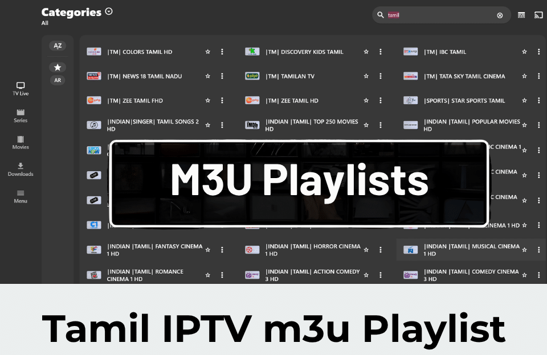Open options menu for COLORS TAMIL HD

222,52
